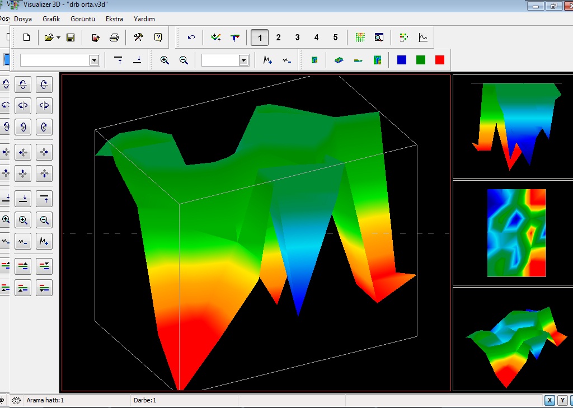This screenshot has width=573, height=408.
Task: Click the top-down heatmap thumbnail view
Action: point(516,233)
